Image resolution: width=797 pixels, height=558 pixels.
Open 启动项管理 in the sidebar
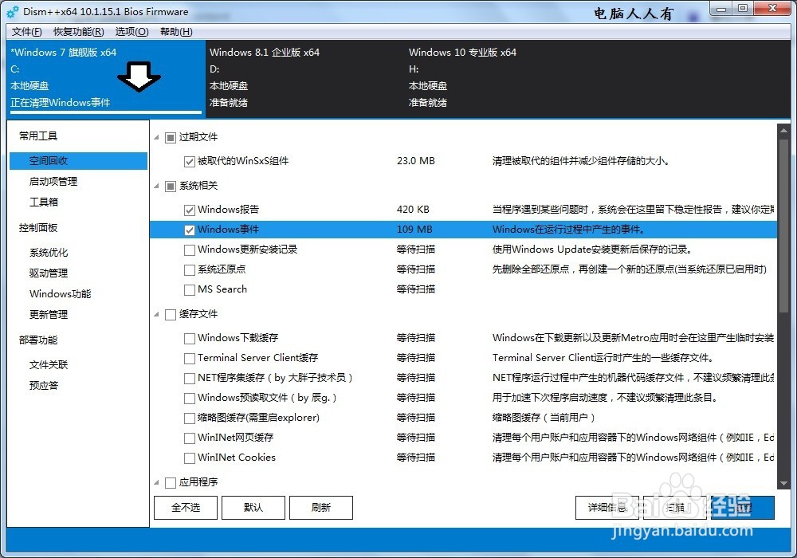point(53,182)
